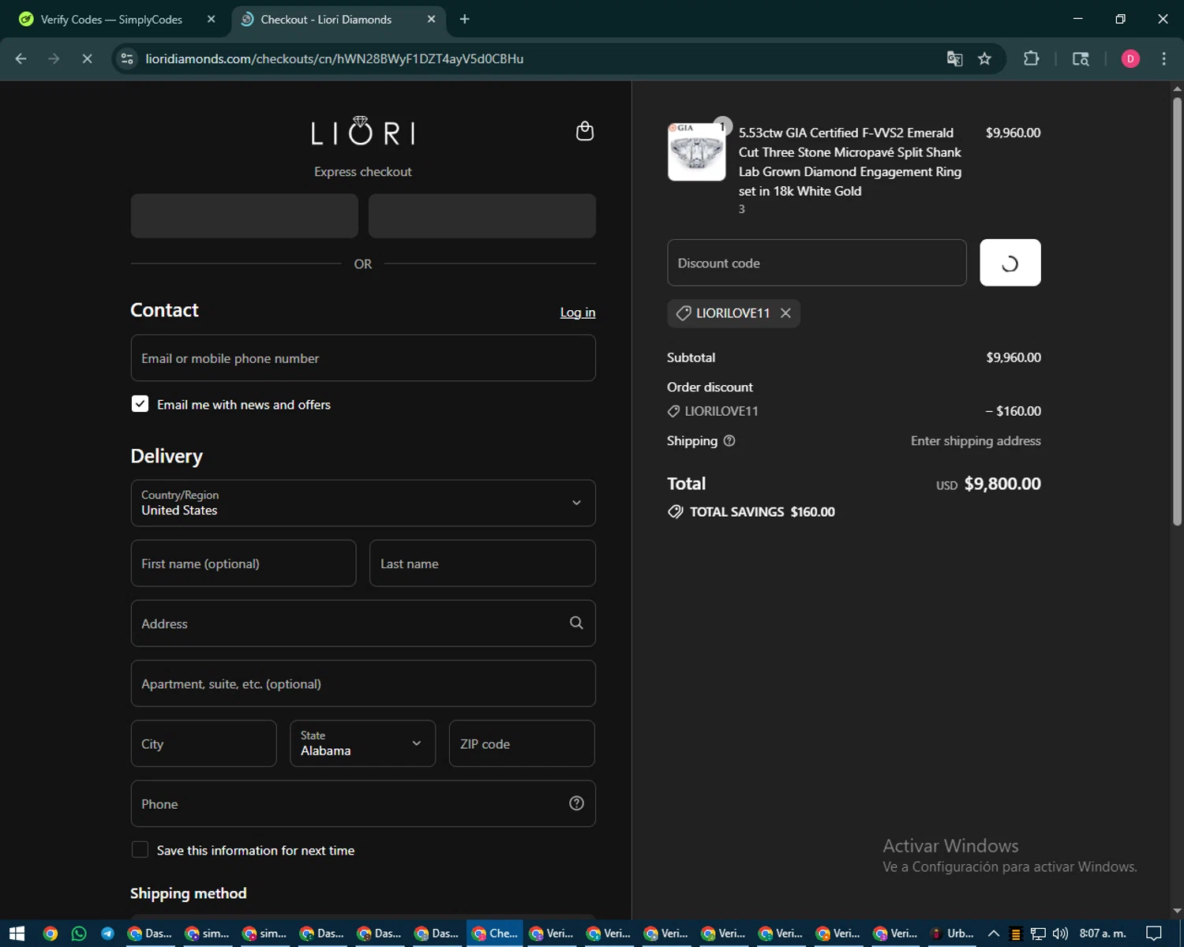Screen dimensions: 1184x947
Task: Click the Phone field help icon
Action: click(x=576, y=803)
